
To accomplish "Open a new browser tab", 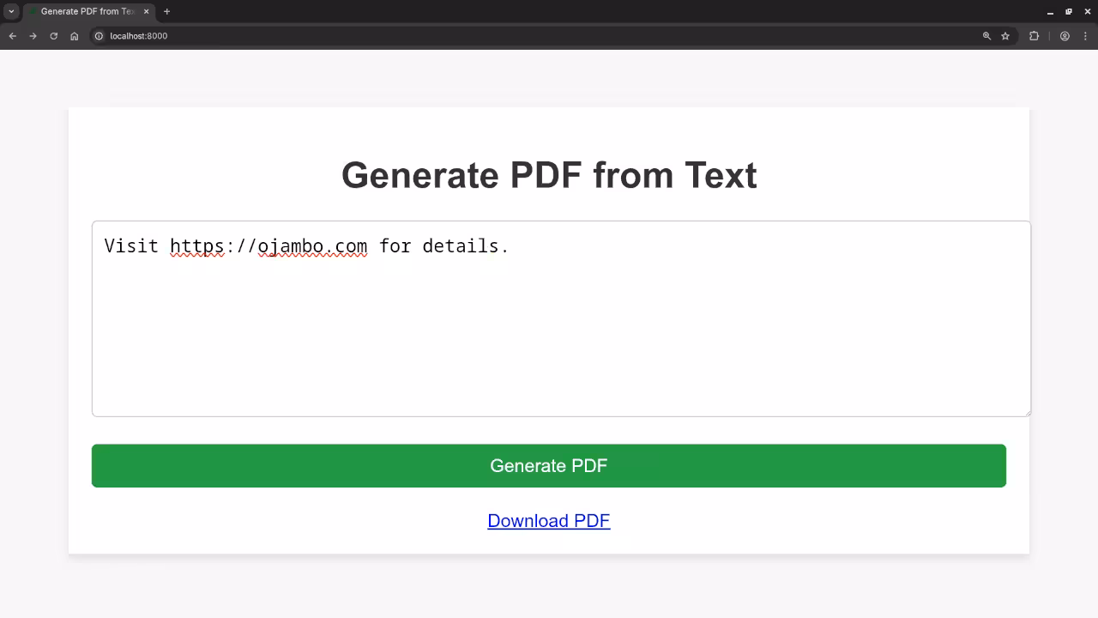I will pyautogui.click(x=166, y=11).
